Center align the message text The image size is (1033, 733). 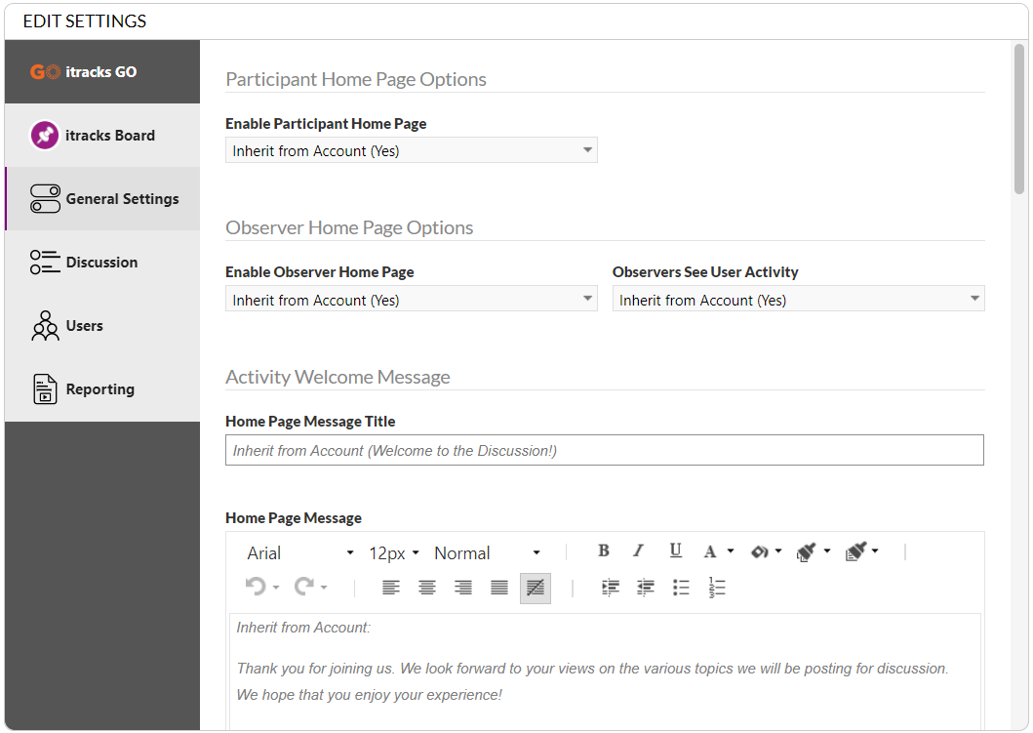pos(427,588)
